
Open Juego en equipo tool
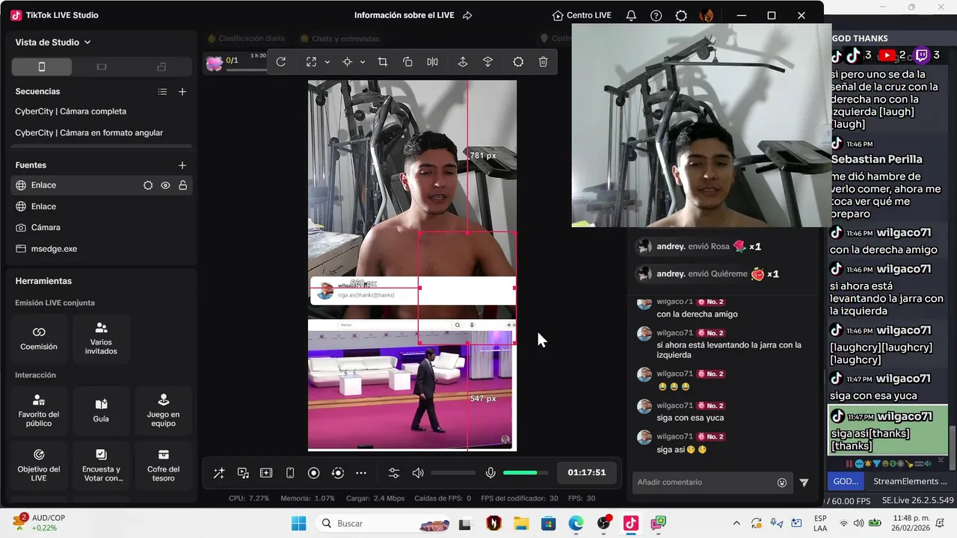163,411
